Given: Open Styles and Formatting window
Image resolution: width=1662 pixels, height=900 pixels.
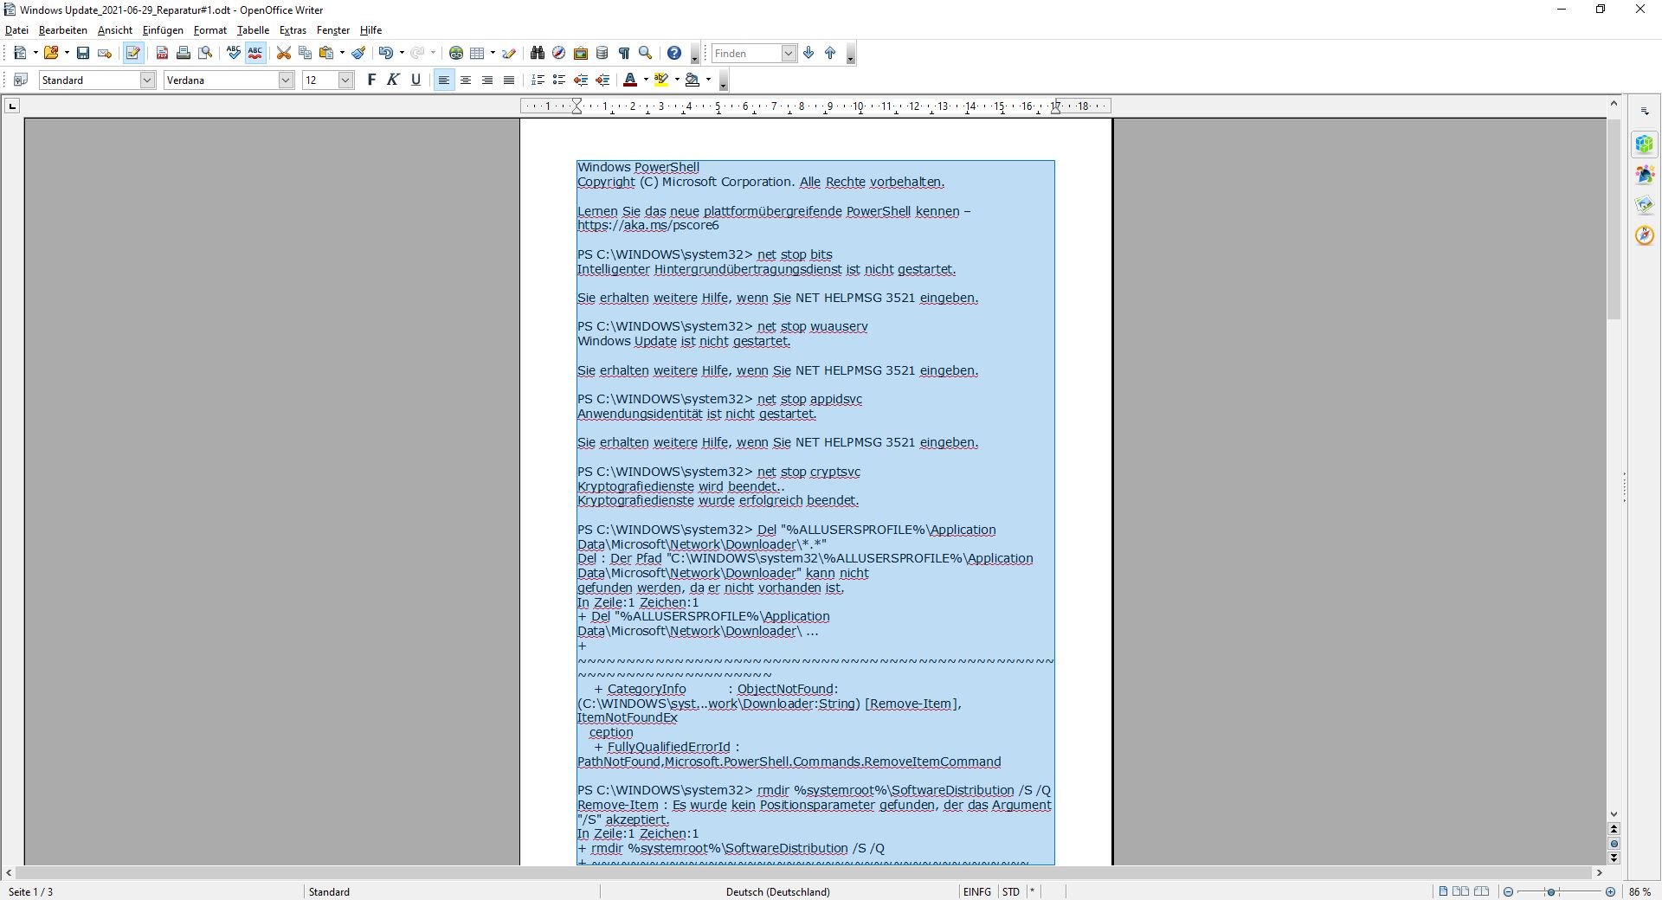Looking at the screenshot, I should click(21, 80).
